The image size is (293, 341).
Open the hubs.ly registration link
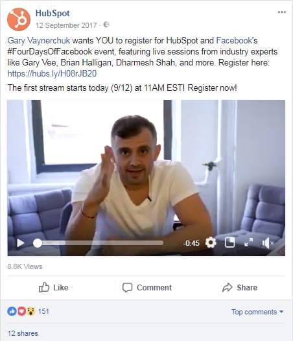tap(53, 73)
